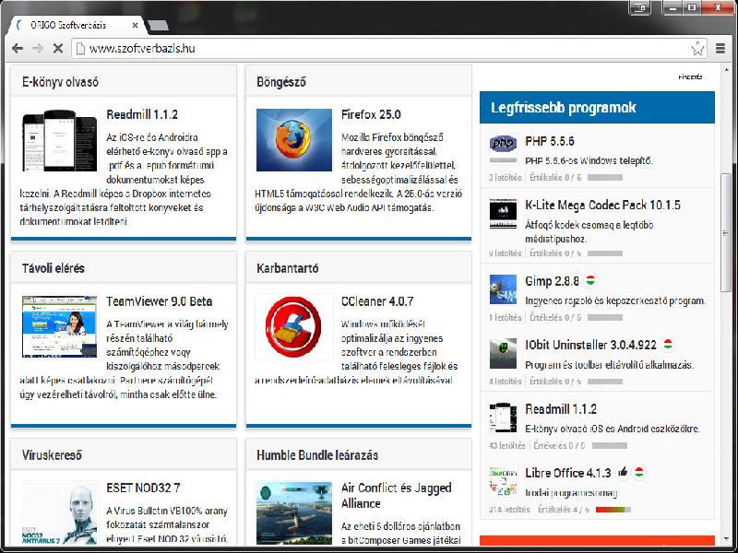
Task: Open the Chrome menu hamburger icon
Action: pyautogui.click(x=720, y=48)
